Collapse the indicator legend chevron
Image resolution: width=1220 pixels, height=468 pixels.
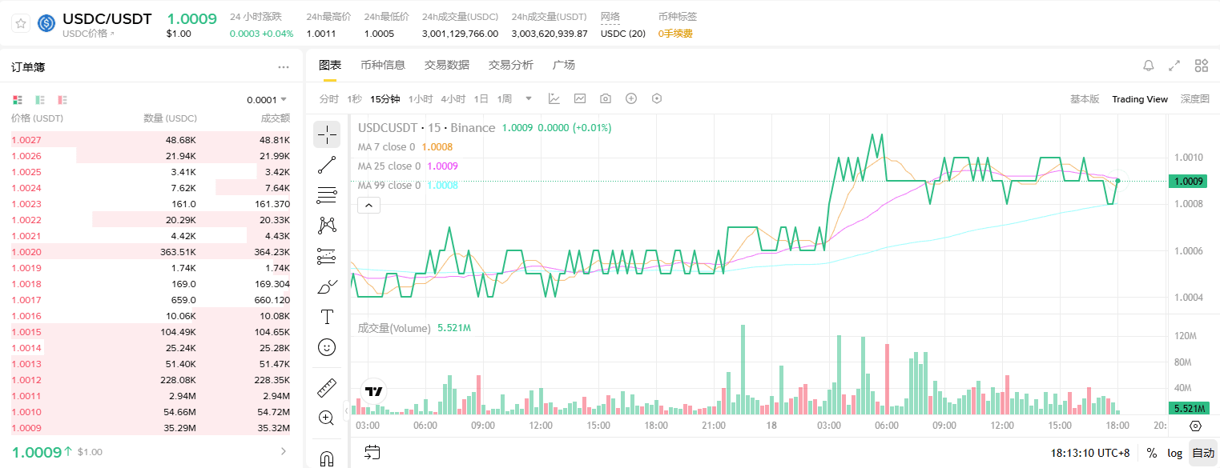[x=368, y=206]
